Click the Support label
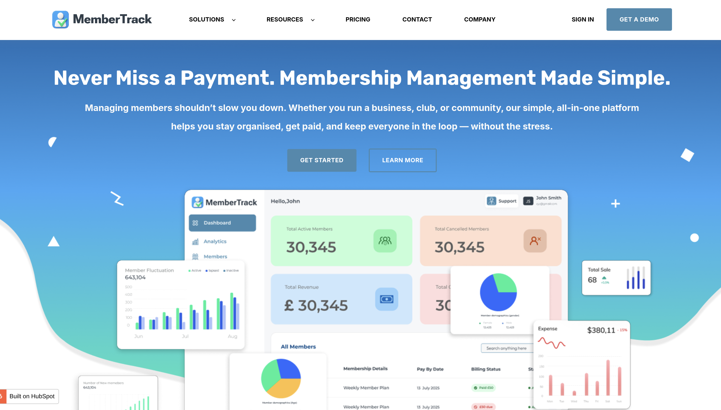The height and width of the screenshot is (410, 721). click(x=507, y=201)
